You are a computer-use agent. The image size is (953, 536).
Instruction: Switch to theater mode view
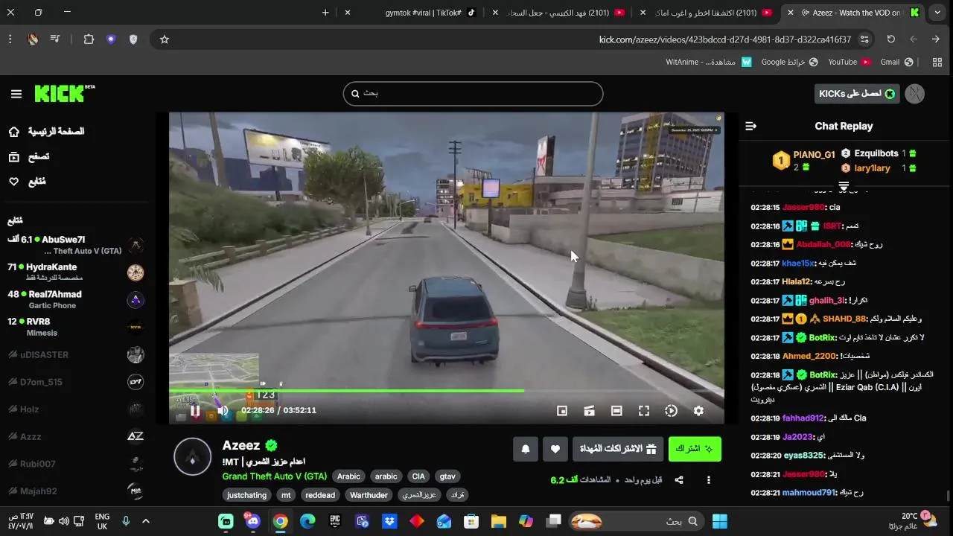[616, 410]
